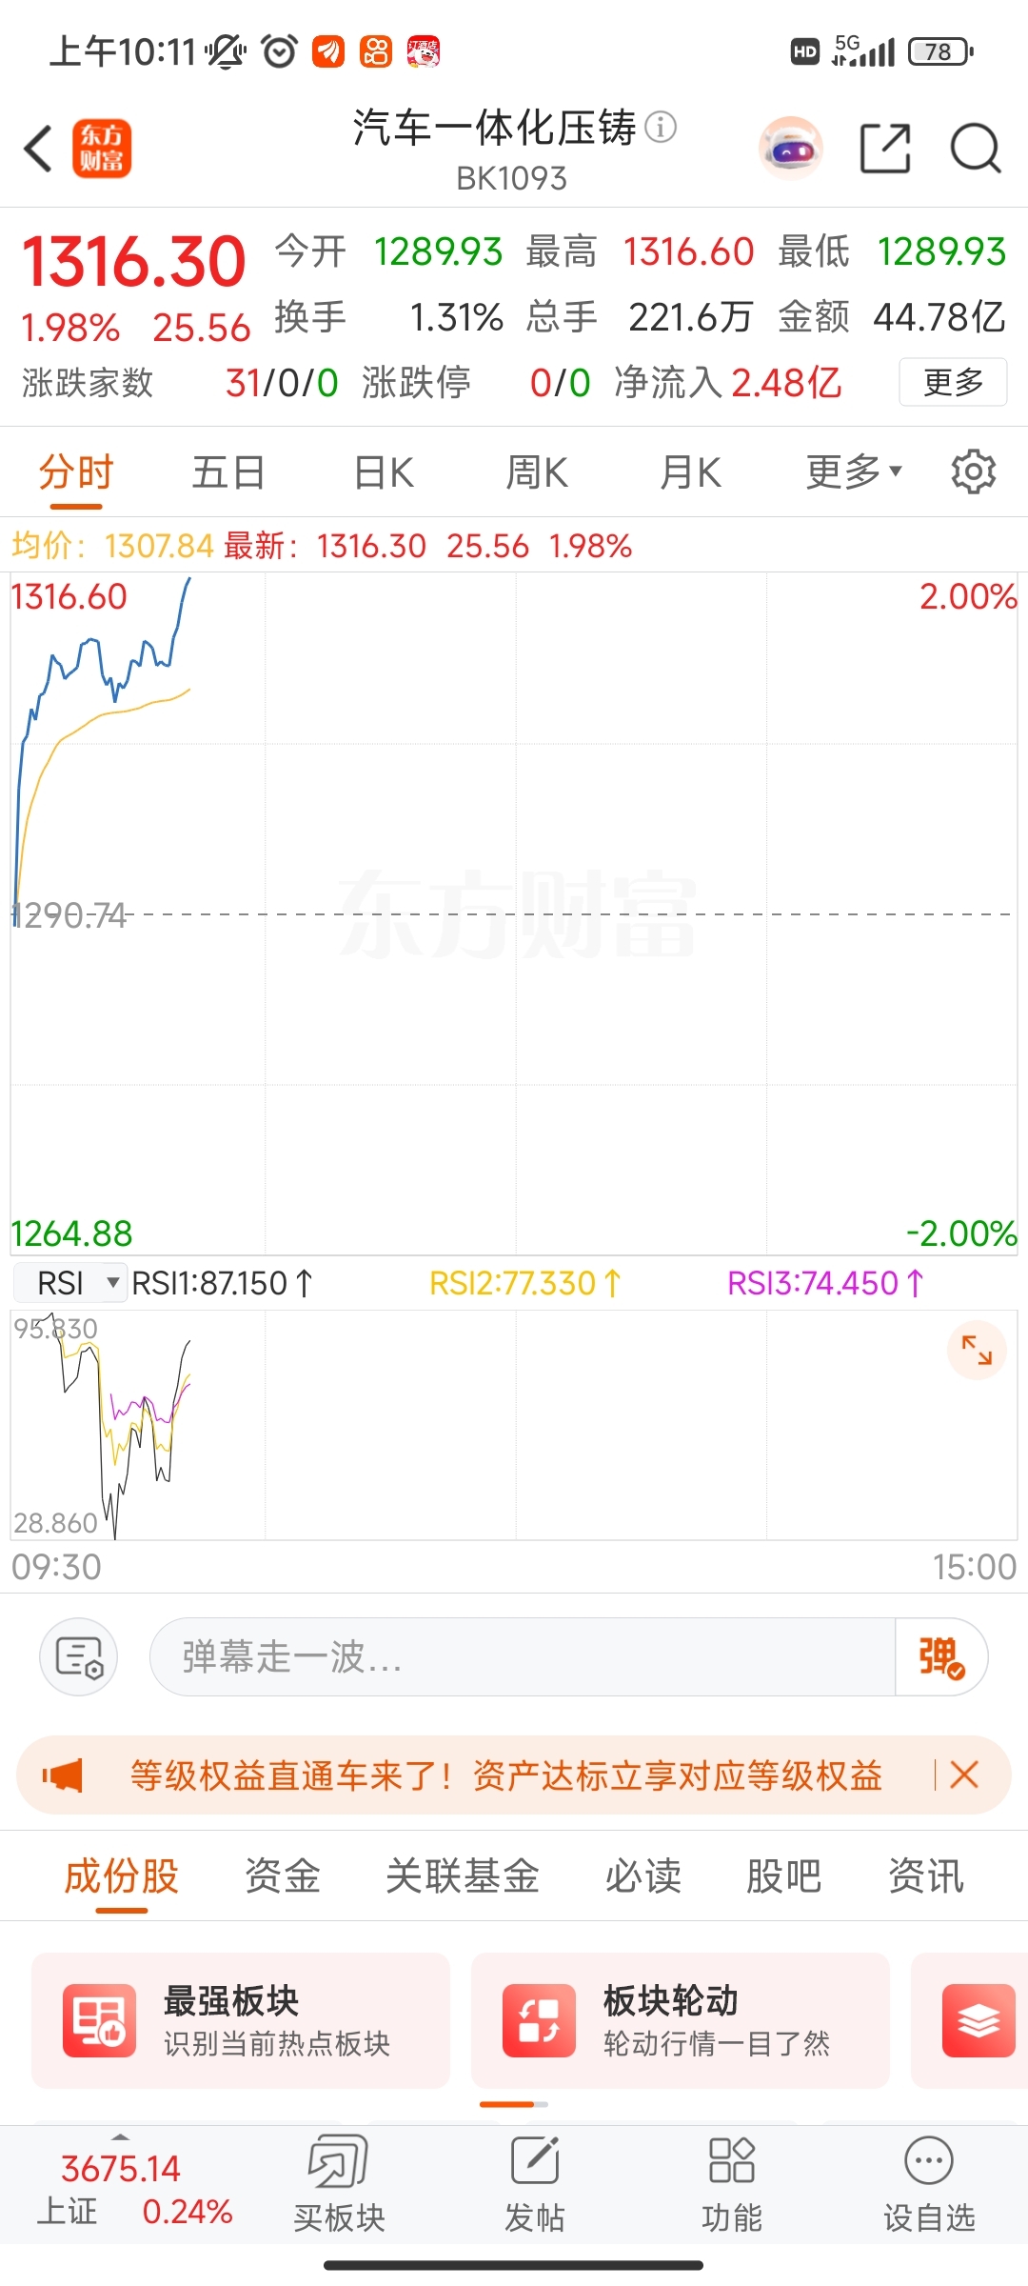
Task: Close the 等级权益 promo banner
Action: [964, 1775]
